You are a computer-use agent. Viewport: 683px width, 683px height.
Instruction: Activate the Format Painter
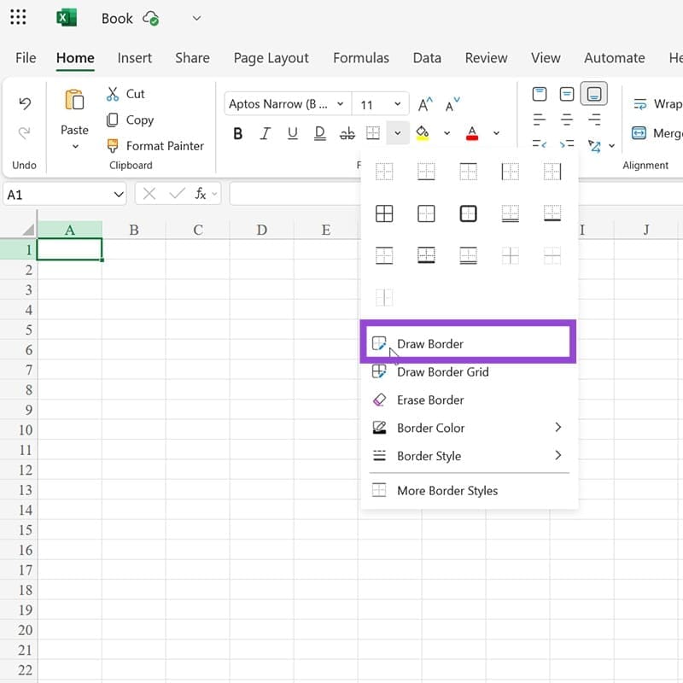point(155,146)
